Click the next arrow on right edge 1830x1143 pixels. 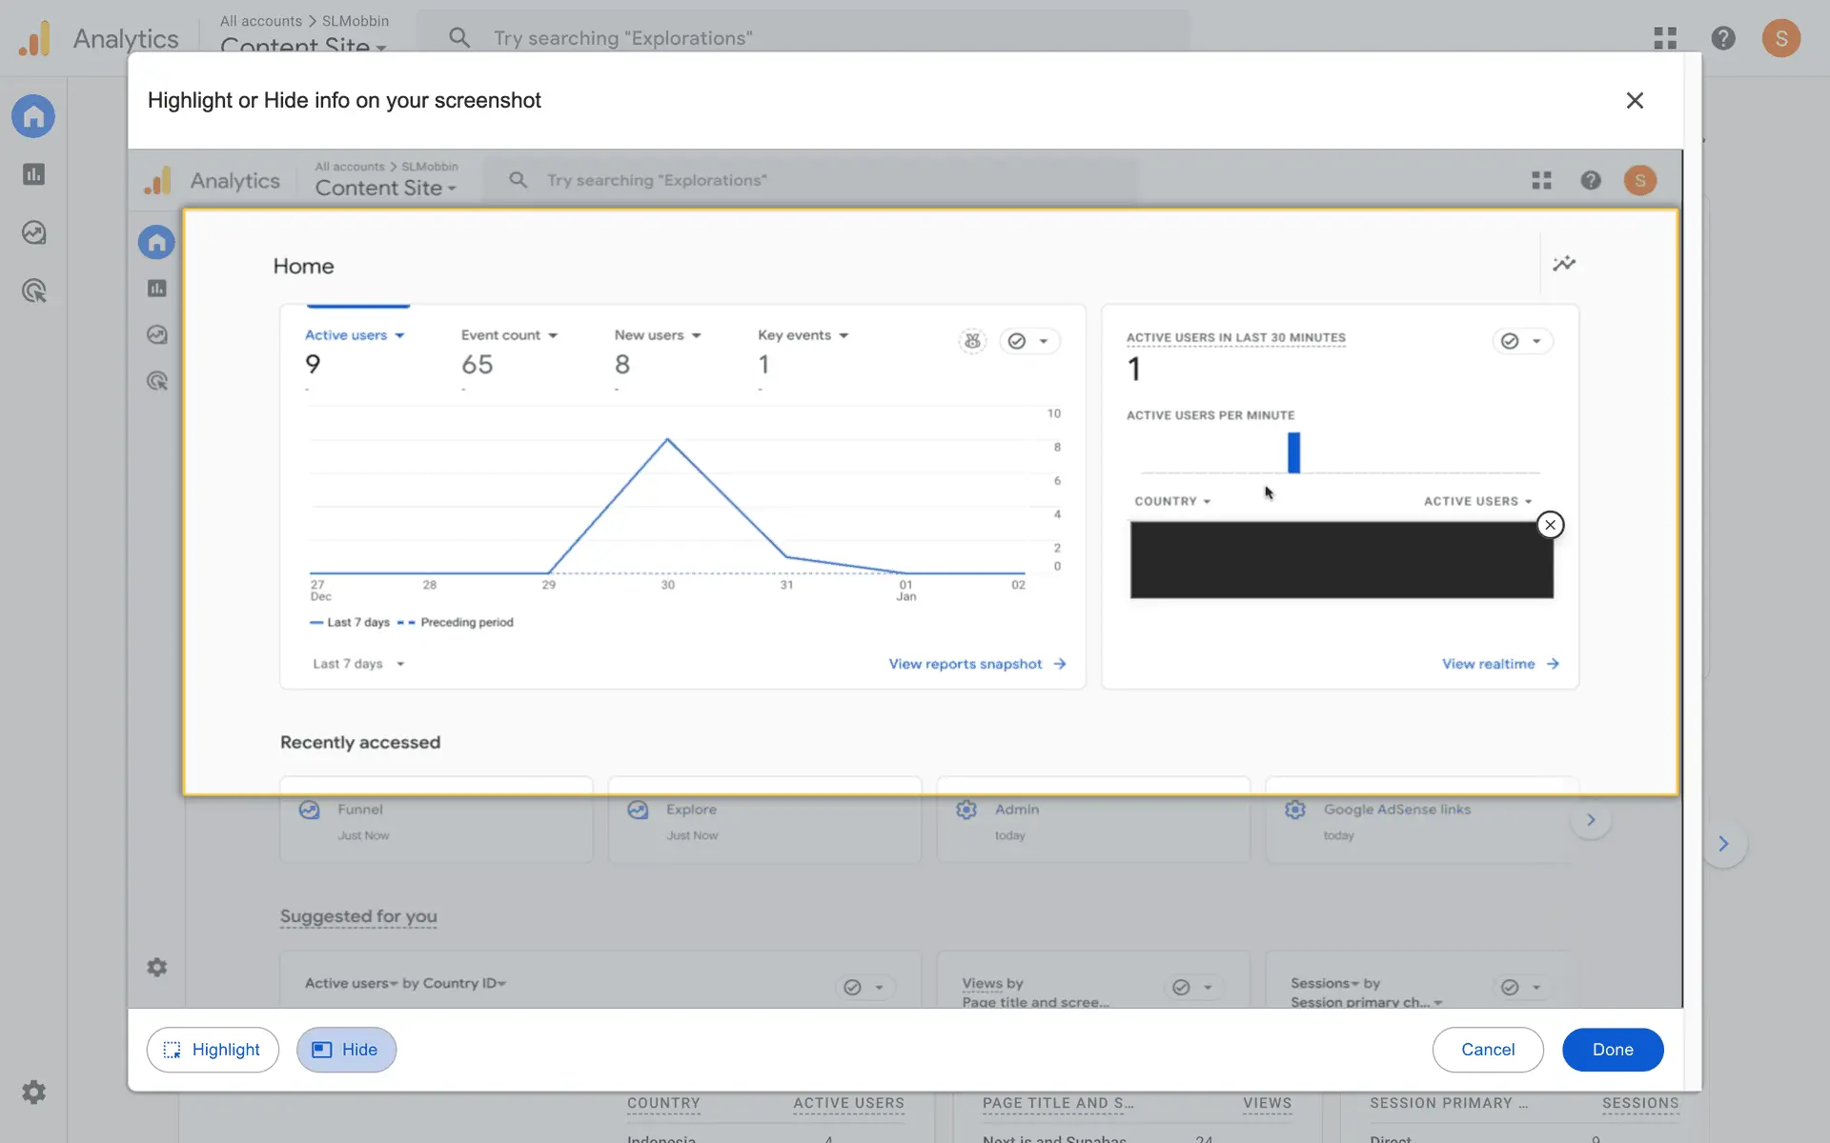(1723, 843)
